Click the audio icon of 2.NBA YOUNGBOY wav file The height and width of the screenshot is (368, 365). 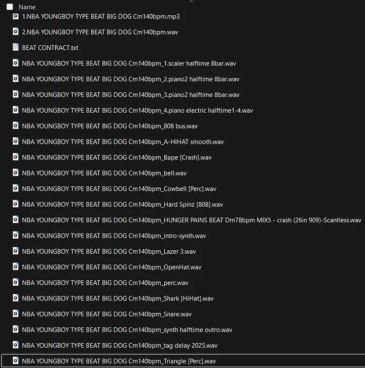pyautogui.click(x=16, y=31)
